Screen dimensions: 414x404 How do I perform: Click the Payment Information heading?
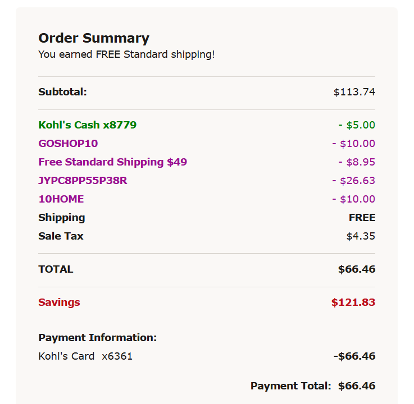98,338
